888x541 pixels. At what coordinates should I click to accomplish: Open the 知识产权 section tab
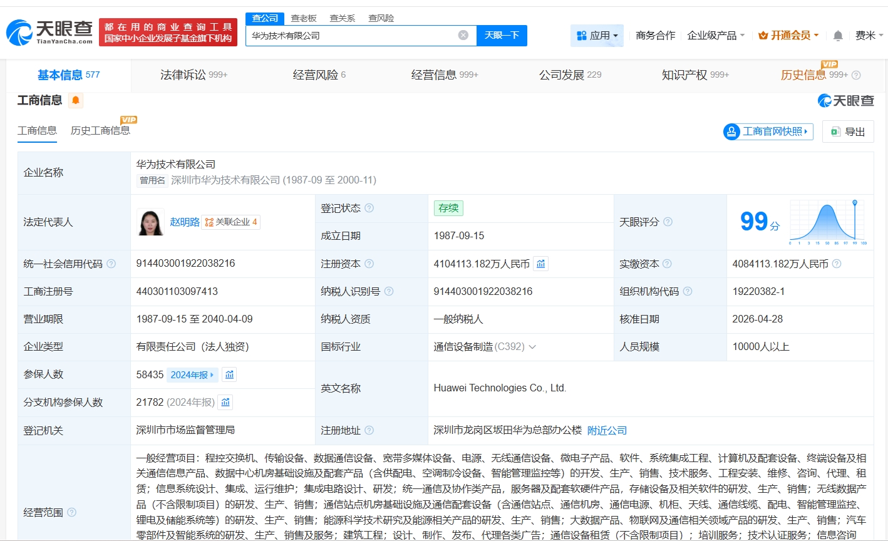(x=695, y=75)
